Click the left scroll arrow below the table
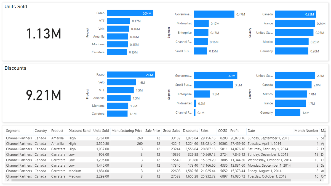 click(8, 180)
